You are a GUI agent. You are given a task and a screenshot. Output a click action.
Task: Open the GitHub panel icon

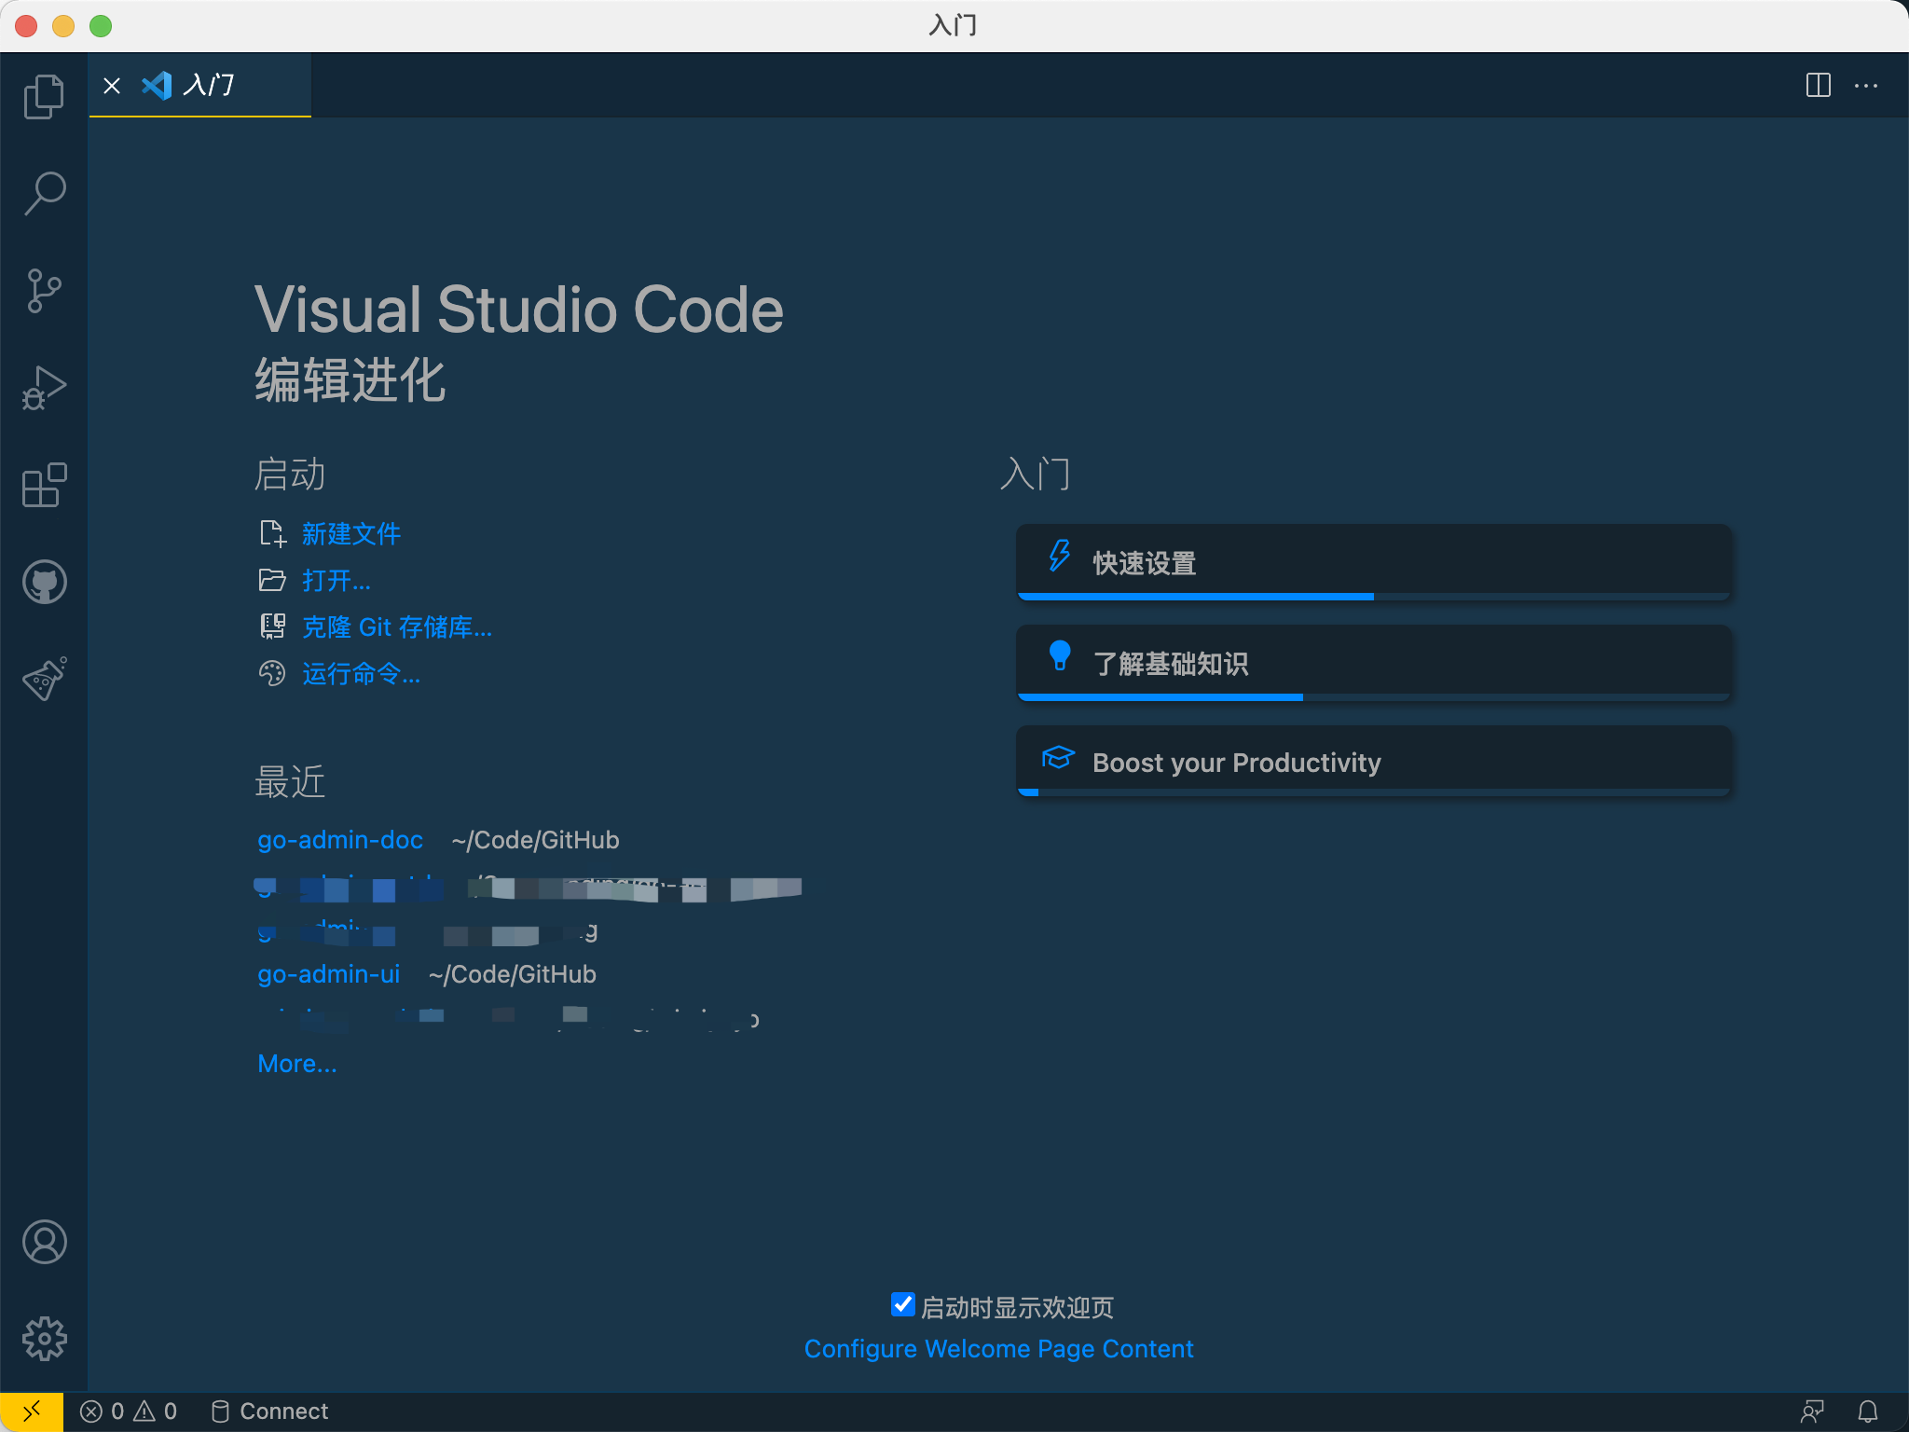pyautogui.click(x=44, y=582)
